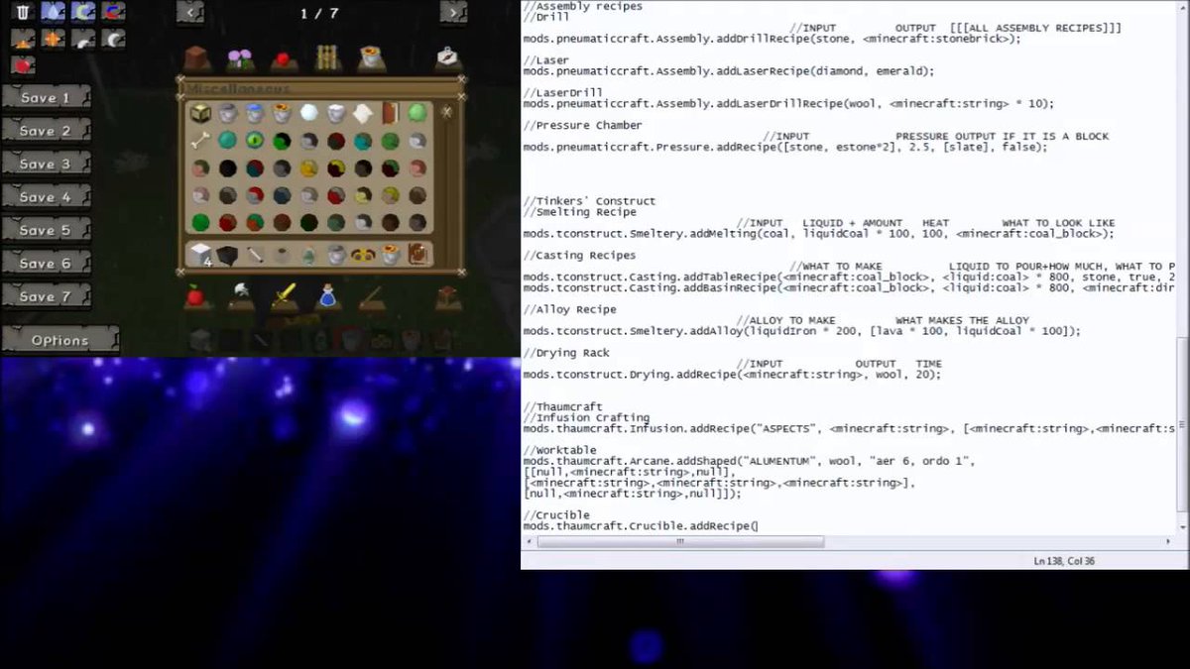The height and width of the screenshot is (669, 1190).
Task: Select the green slime ball item
Action: (416, 111)
